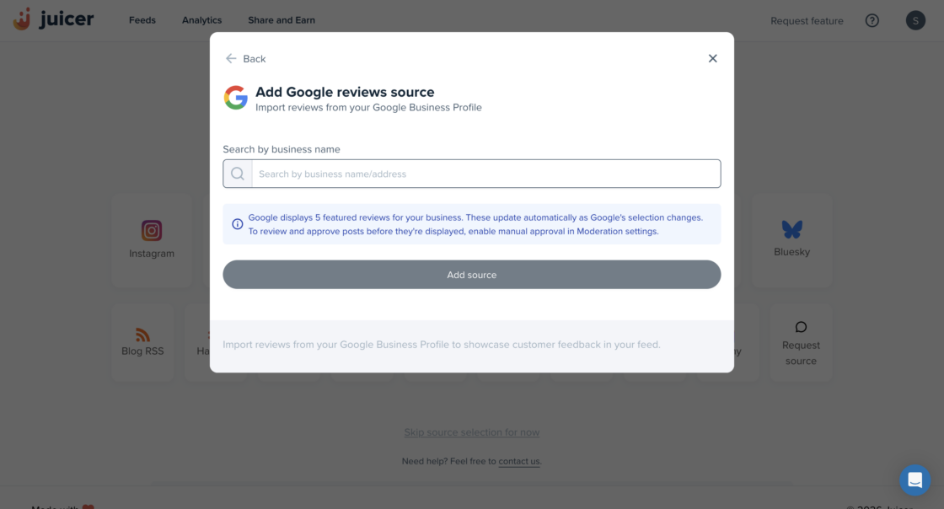
Task: Open the Analytics menu
Action: coord(201,20)
